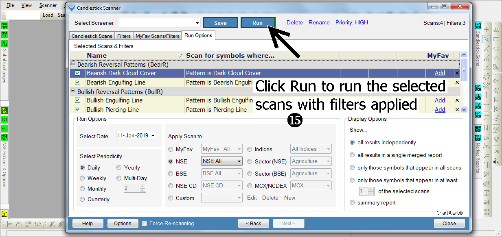
Task: Open the NSE F&O sidebar icon
Action: pyautogui.click(x=4, y=137)
